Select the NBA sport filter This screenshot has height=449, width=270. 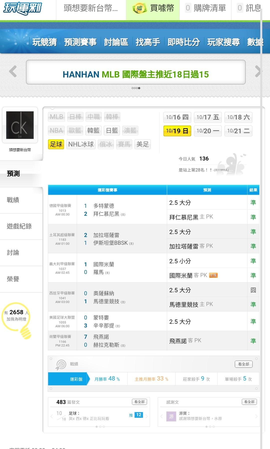click(56, 130)
